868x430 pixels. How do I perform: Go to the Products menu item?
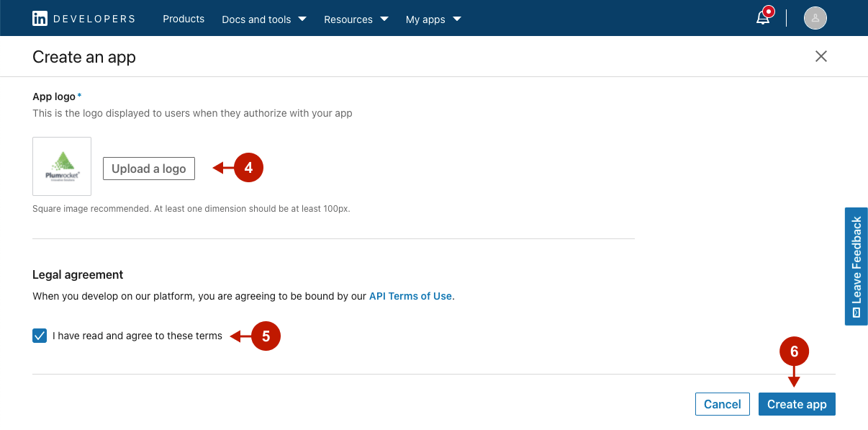[184, 19]
